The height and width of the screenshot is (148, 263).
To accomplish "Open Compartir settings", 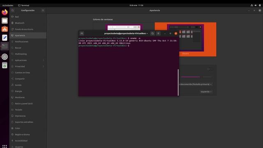I will 28,79.
